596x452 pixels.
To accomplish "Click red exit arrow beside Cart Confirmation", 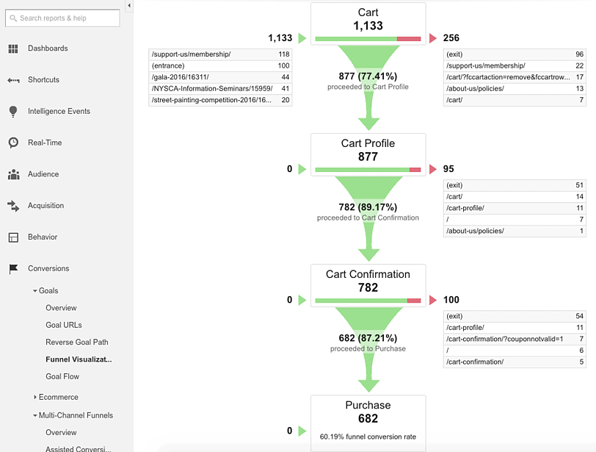I will click(x=433, y=300).
